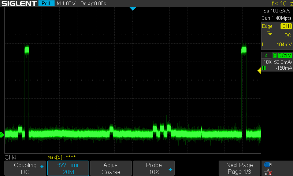Click the yellow trigger level arrow marker

(259, 71)
